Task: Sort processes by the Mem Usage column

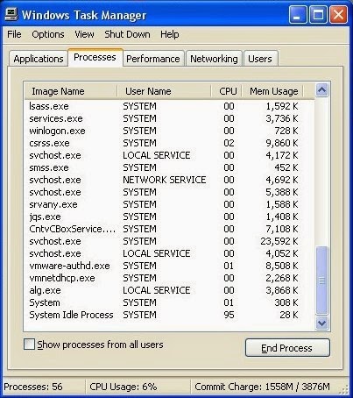Action: (272, 91)
